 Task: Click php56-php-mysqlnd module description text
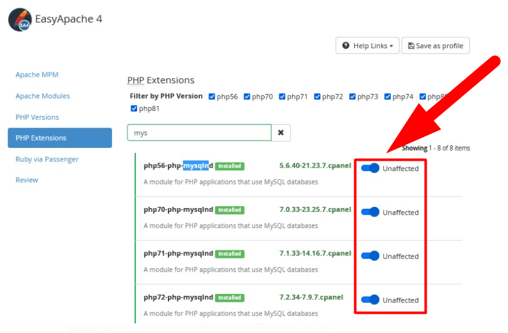click(231, 182)
